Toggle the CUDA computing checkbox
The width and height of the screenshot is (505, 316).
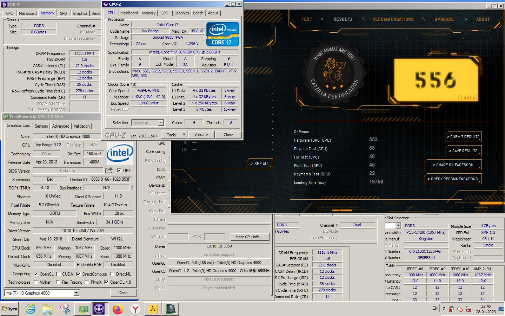[58, 274]
